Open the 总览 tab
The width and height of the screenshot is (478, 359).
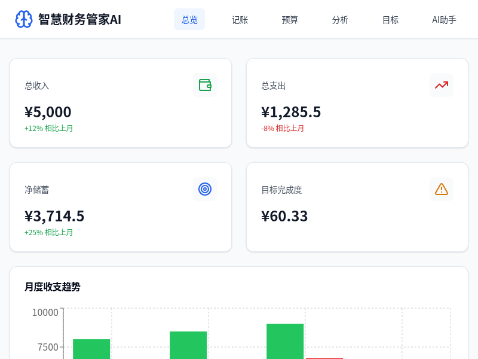point(189,20)
